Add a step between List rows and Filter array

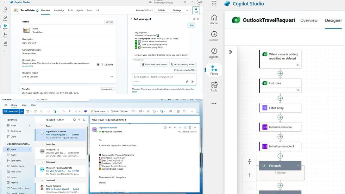280,98
